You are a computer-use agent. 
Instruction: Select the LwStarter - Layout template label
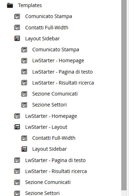click(46, 127)
